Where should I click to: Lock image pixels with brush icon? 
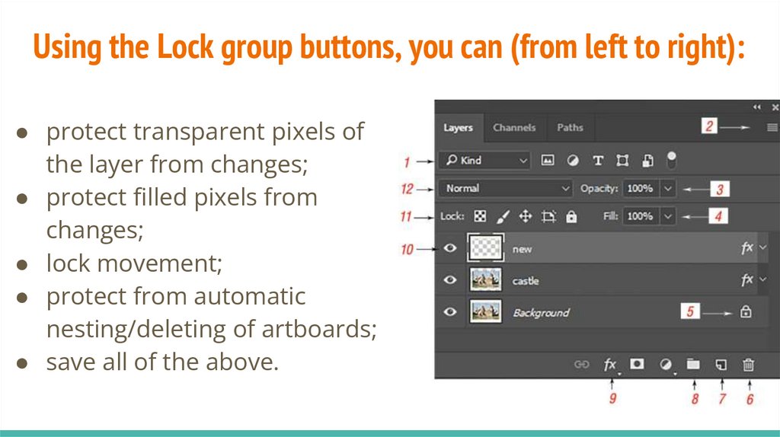503,216
